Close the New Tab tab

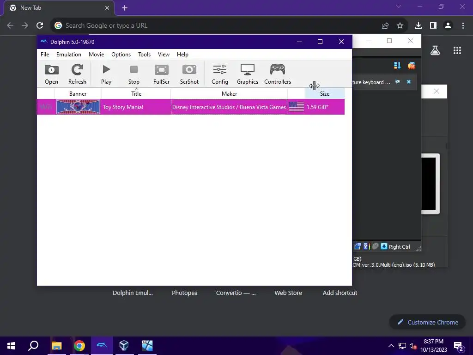[x=107, y=8]
